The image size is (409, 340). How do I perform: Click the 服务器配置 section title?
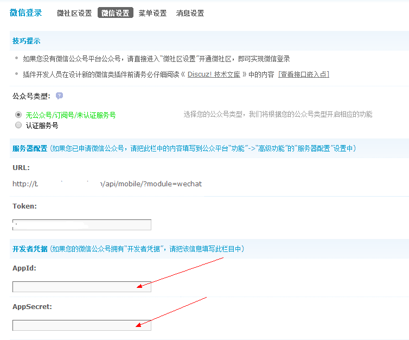pyautogui.click(x=30, y=149)
